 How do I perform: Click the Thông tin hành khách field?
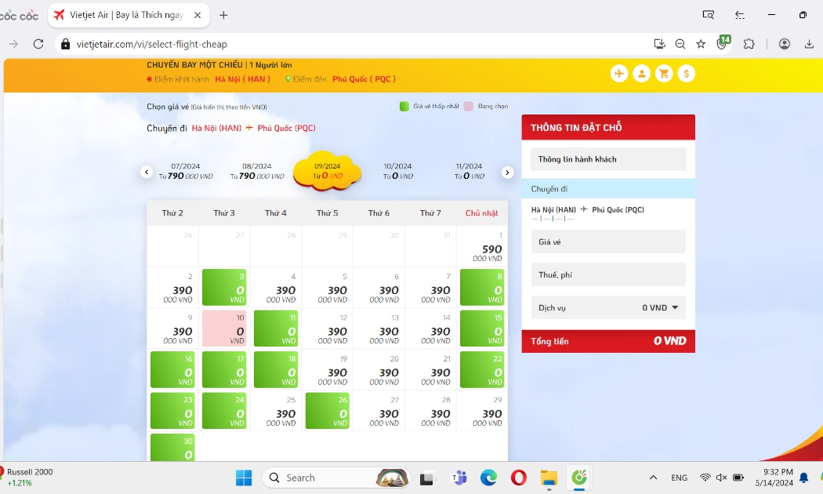[608, 159]
